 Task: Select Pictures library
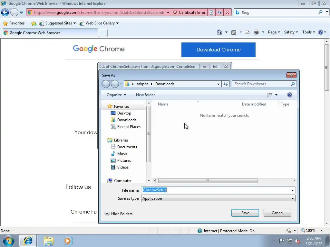[x=124, y=160]
